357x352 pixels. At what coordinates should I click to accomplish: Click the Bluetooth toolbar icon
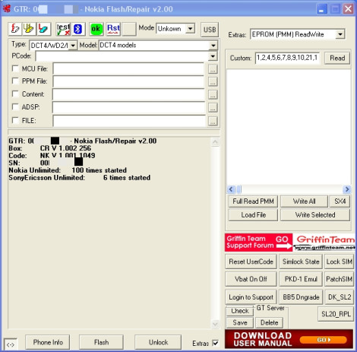pyautogui.click(x=78, y=29)
